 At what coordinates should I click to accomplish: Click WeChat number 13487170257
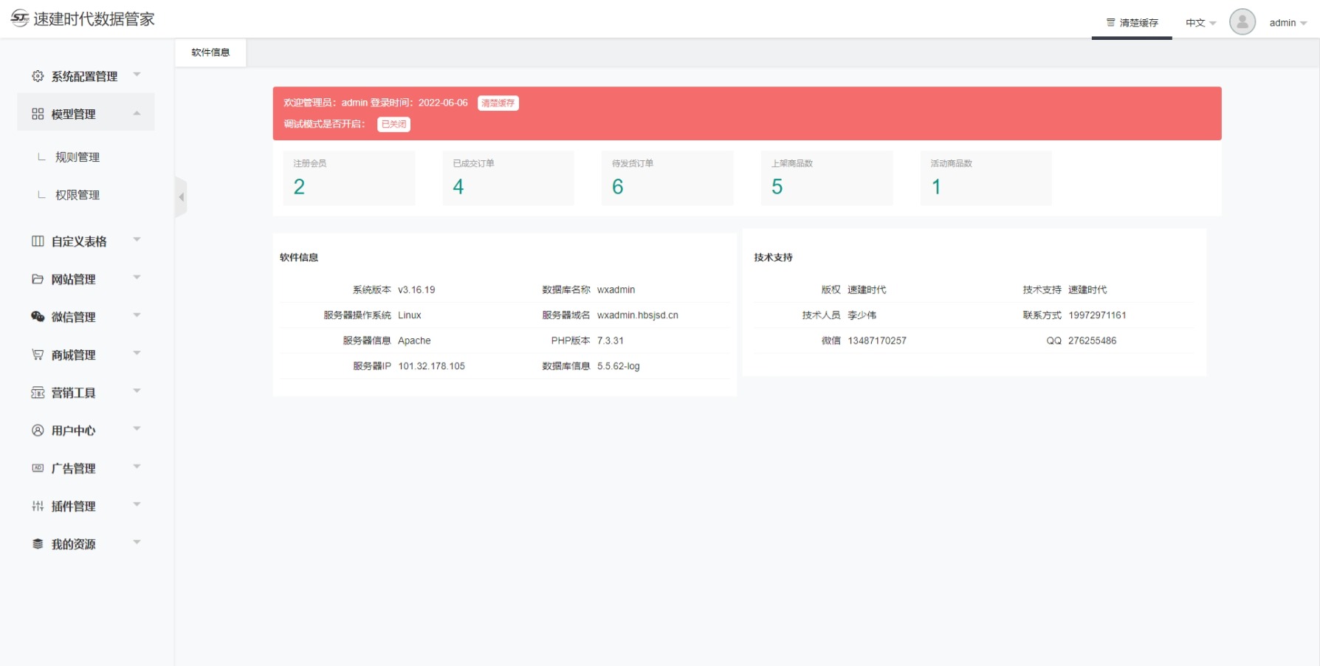pos(877,341)
